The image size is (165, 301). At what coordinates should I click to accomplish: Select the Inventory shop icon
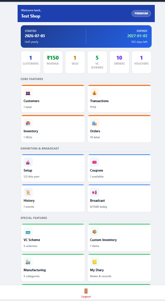28,123
